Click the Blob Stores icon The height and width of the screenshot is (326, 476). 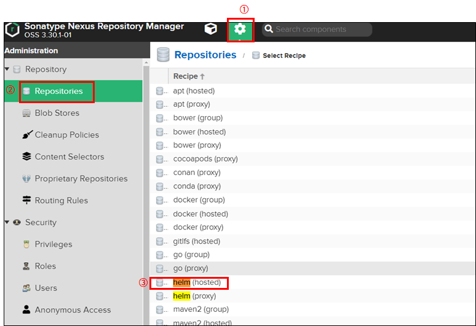point(26,114)
